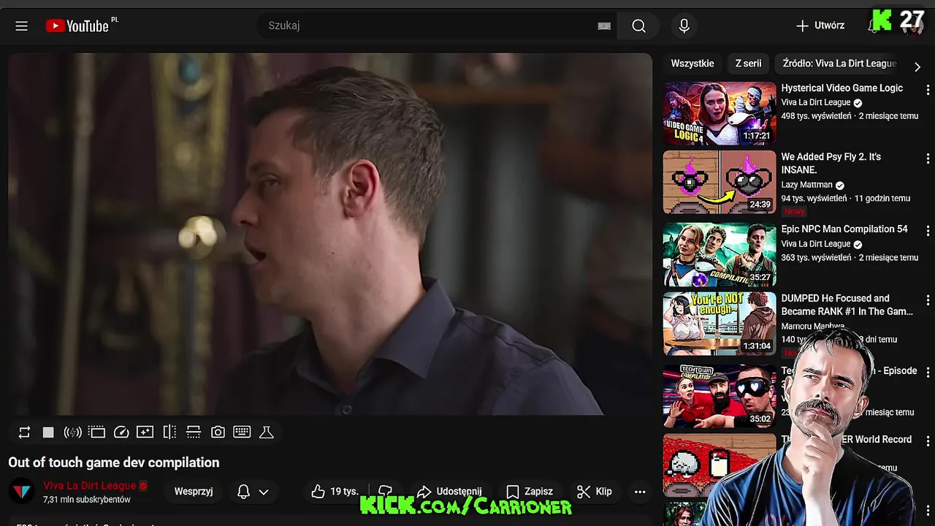
Task: Click the Udostępnij share button
Action: 450,492
